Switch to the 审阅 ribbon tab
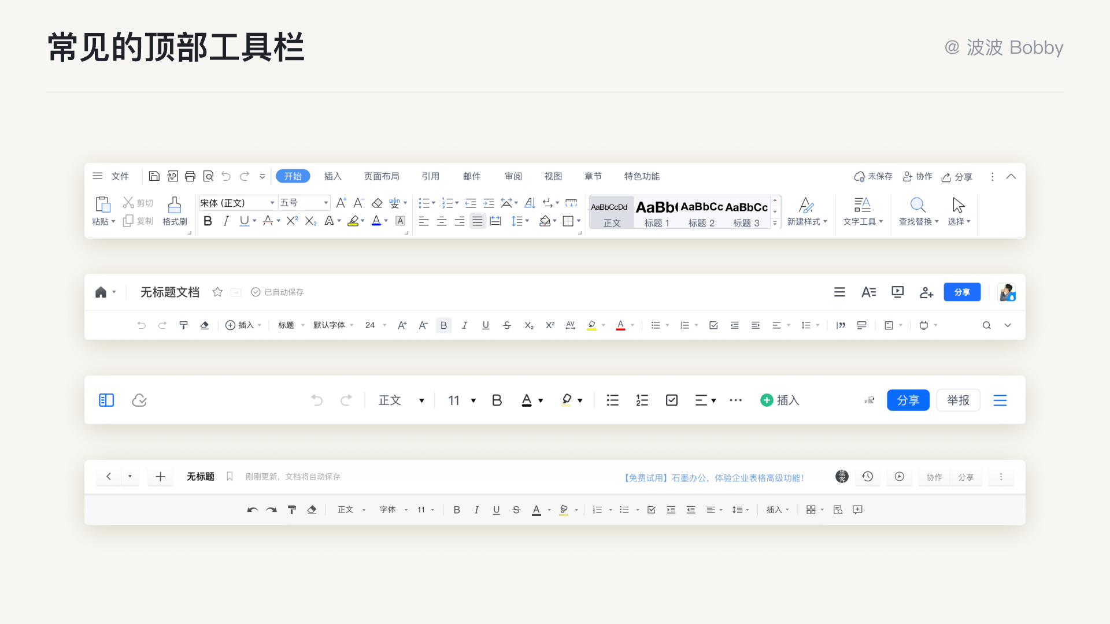 point(513,176)
